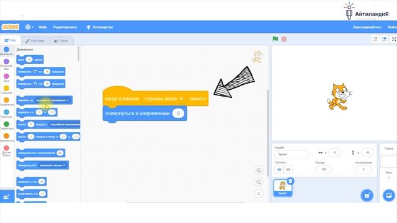Open the Файл menu
The image size is (397, 223).
(x=43, y=27)
